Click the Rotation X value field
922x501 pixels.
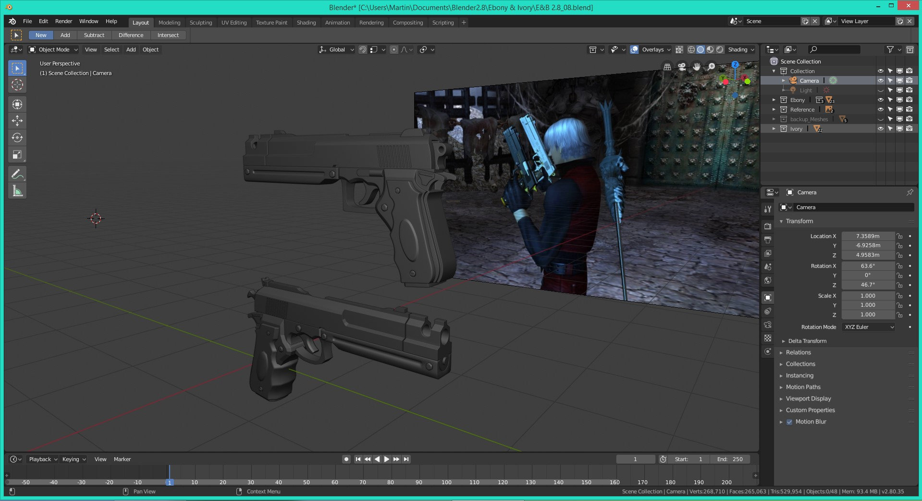(868, 266)
